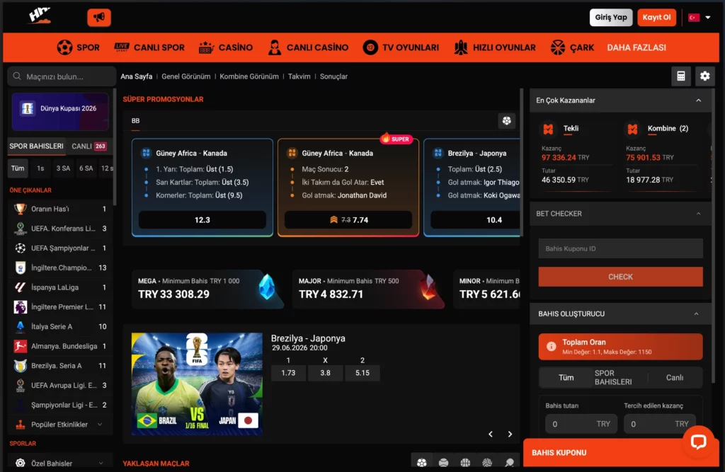Collapse the En Çok Kazananlar panel

699,100
